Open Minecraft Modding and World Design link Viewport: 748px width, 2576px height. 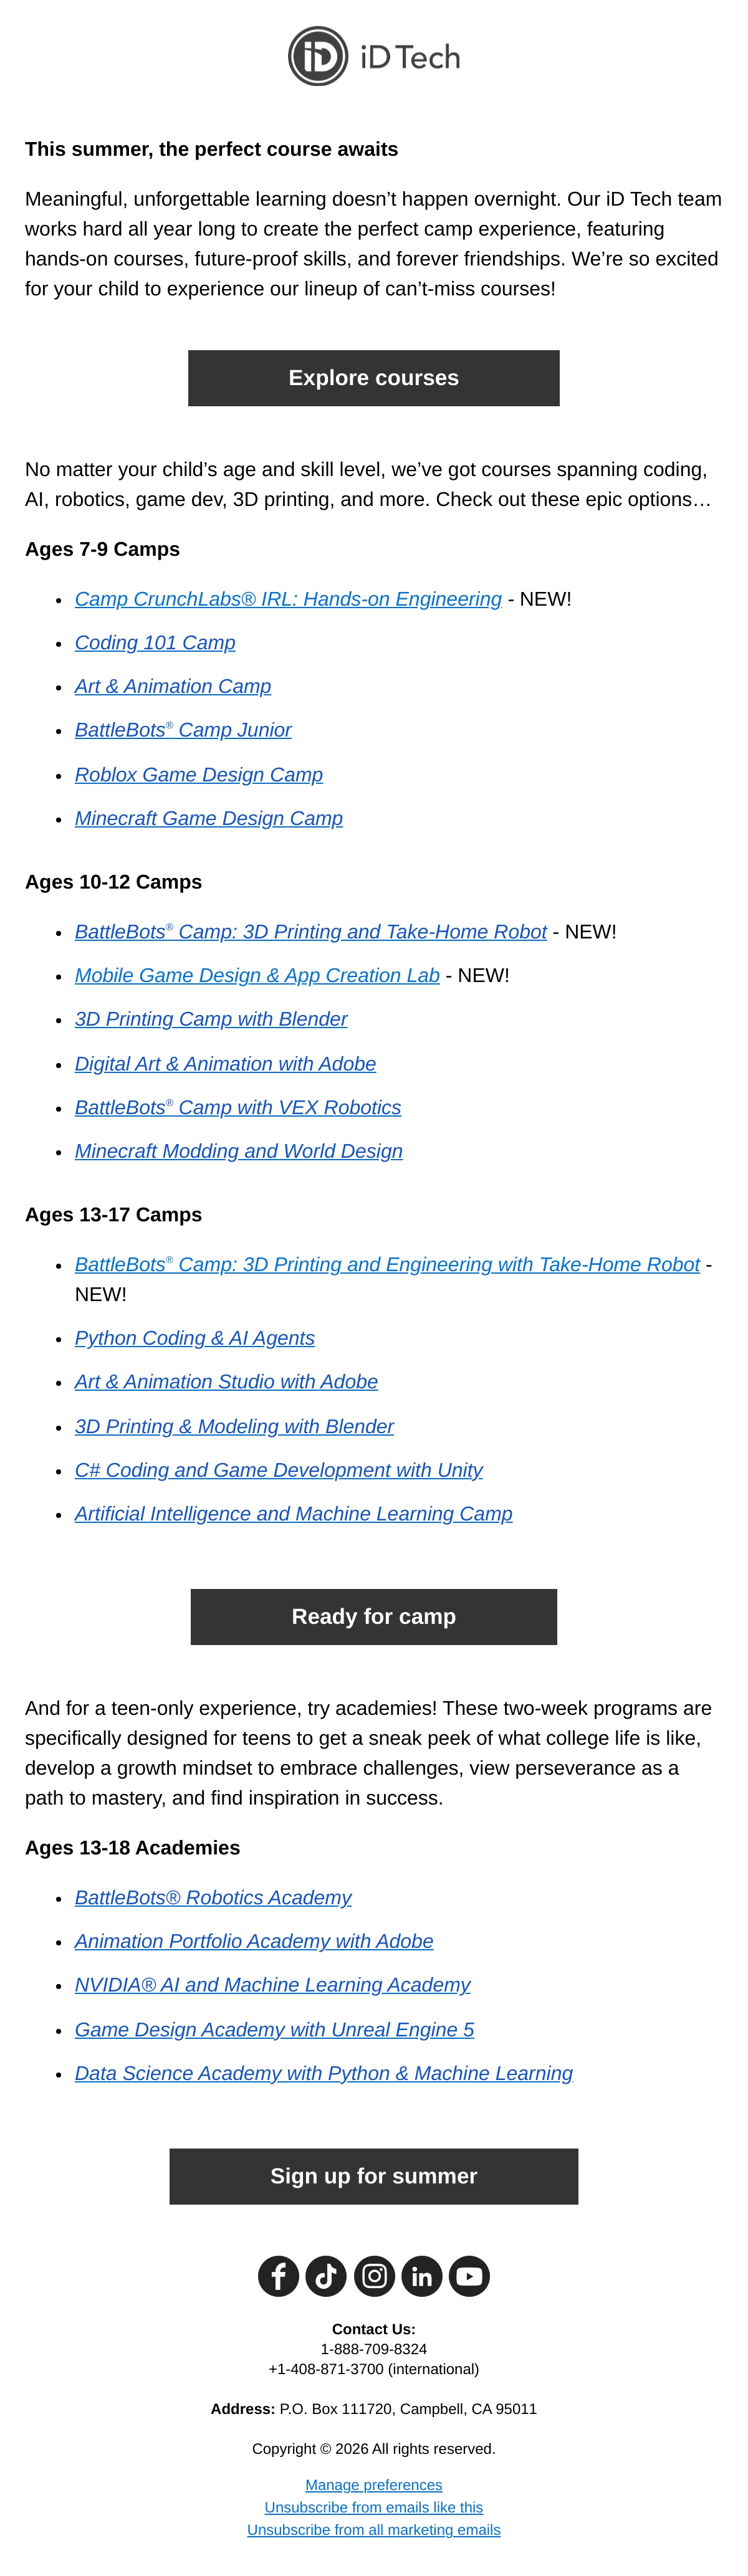click(239, 1151)
